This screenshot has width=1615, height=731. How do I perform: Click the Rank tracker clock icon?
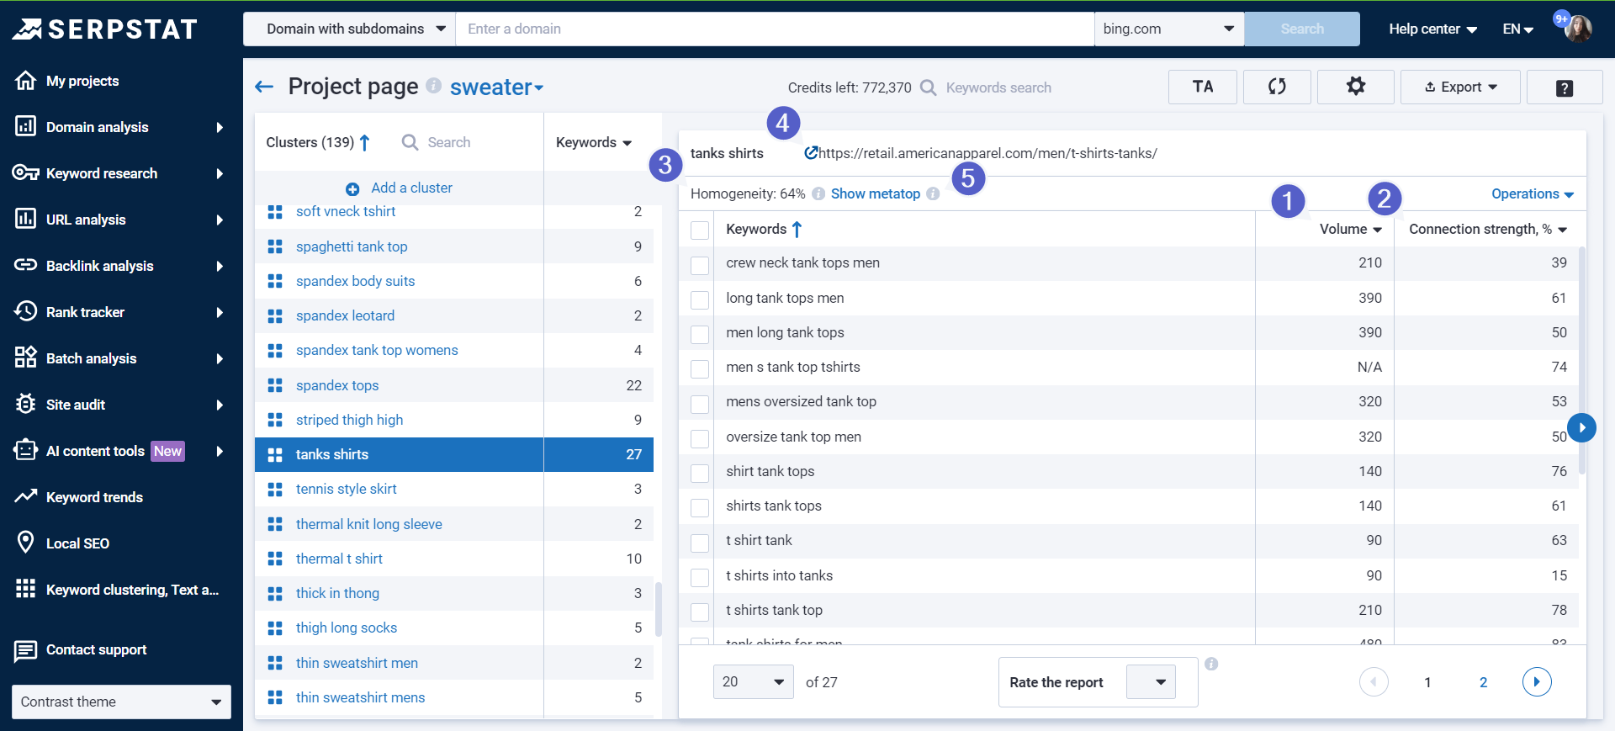(26, 312)
